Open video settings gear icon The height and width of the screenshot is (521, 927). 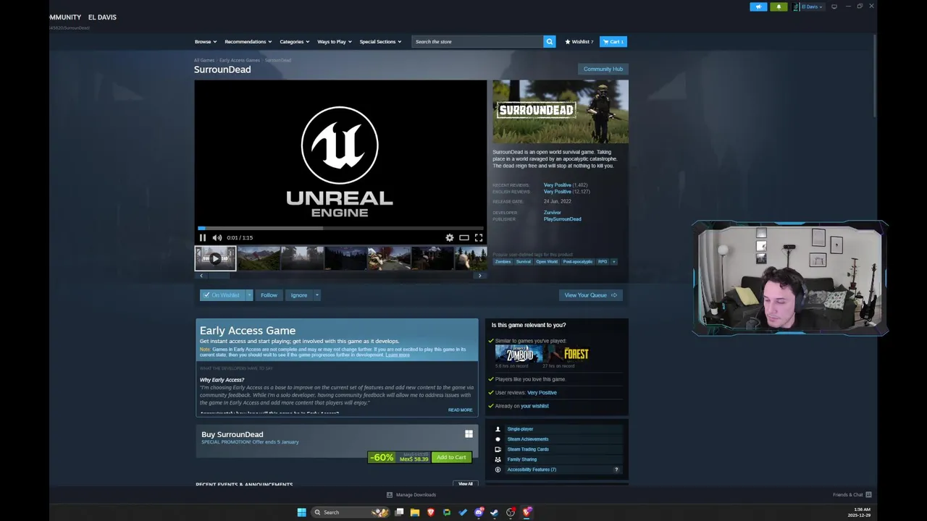(x=450, y=237)
